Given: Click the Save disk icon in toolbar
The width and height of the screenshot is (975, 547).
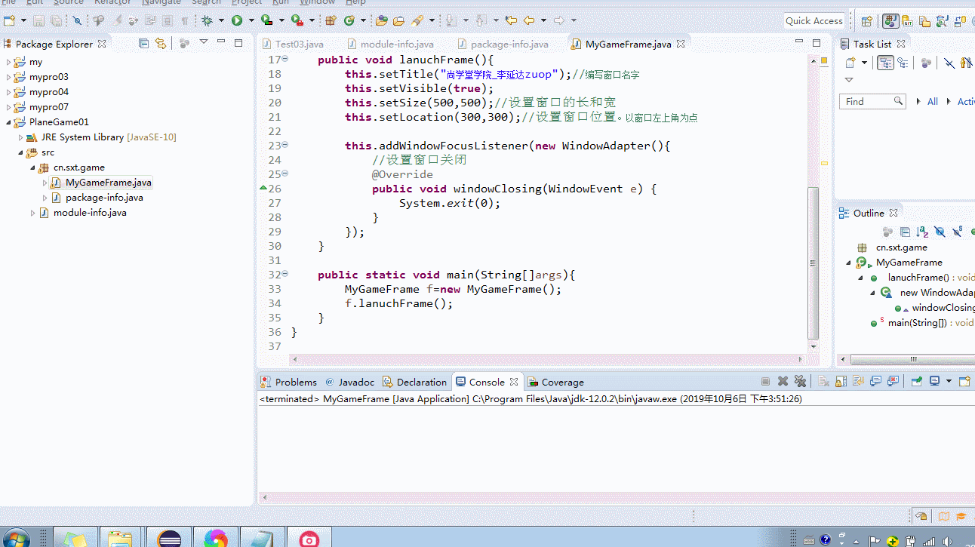Looking at the screenshot, I should [38, 21].
